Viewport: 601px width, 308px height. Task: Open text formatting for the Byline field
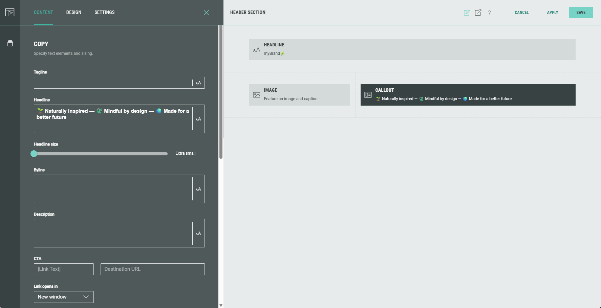(198, 189)
